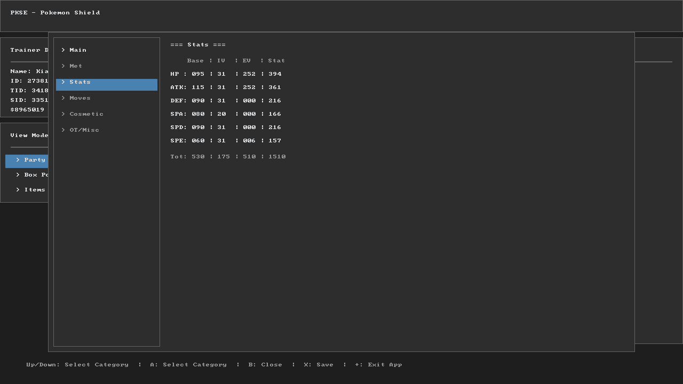Click the DEF base value 090
Screen dimensions: 683x384
click(x=198, y=101)
